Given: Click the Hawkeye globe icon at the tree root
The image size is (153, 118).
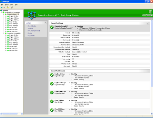Looking at the screenshot, I should click(1, 10).
